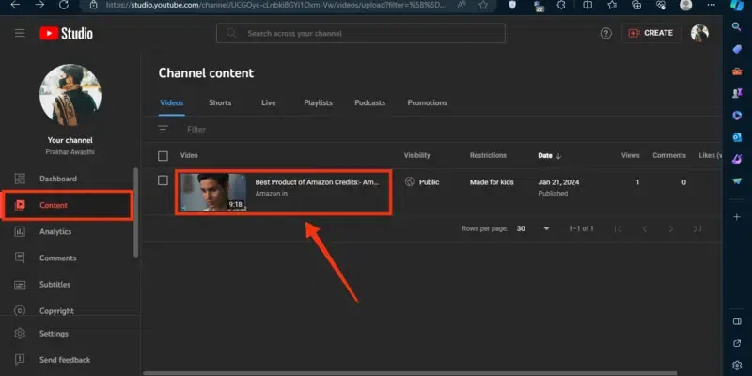Open the channel profile picture in sidebar
Screen dimensions: 752x376
[70, 95]
